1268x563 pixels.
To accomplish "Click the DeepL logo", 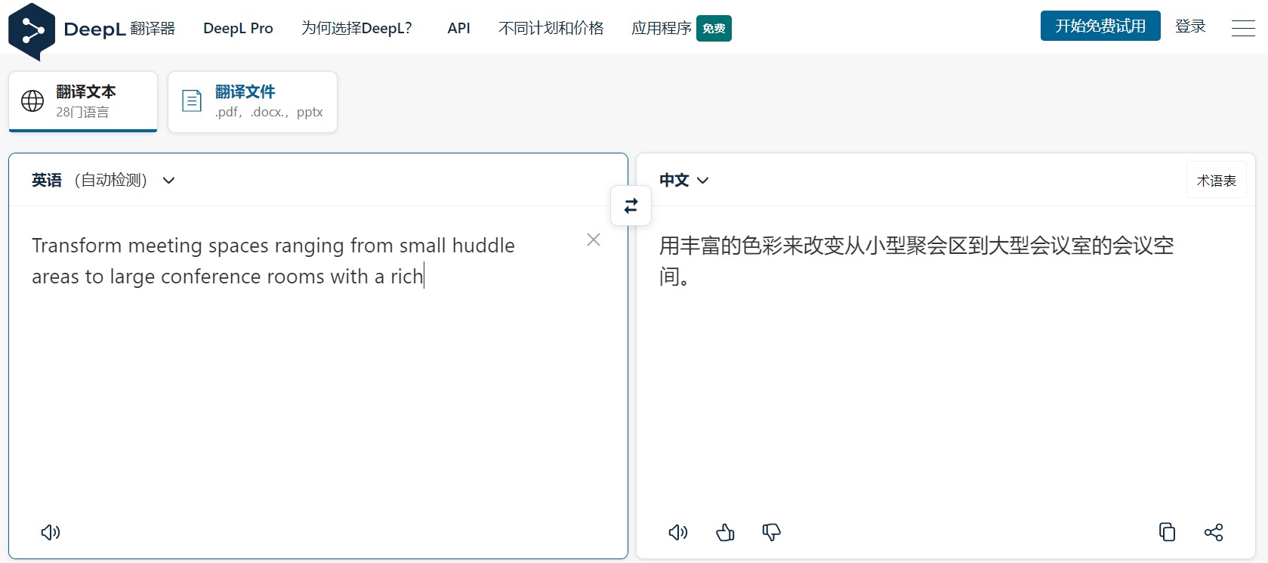I will point(32,29).
